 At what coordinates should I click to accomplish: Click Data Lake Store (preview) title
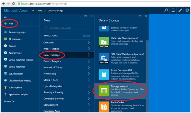pos(124,38)
